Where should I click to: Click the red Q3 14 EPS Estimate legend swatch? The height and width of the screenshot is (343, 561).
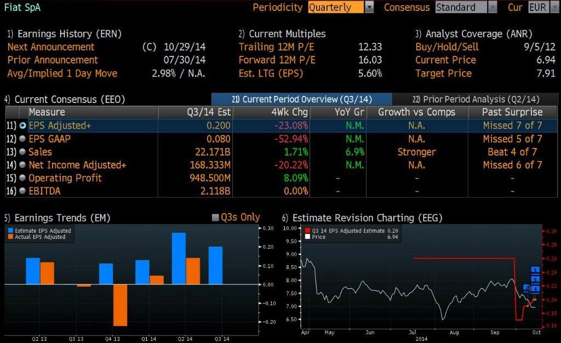pyautogui.click(x=307, y=231)
